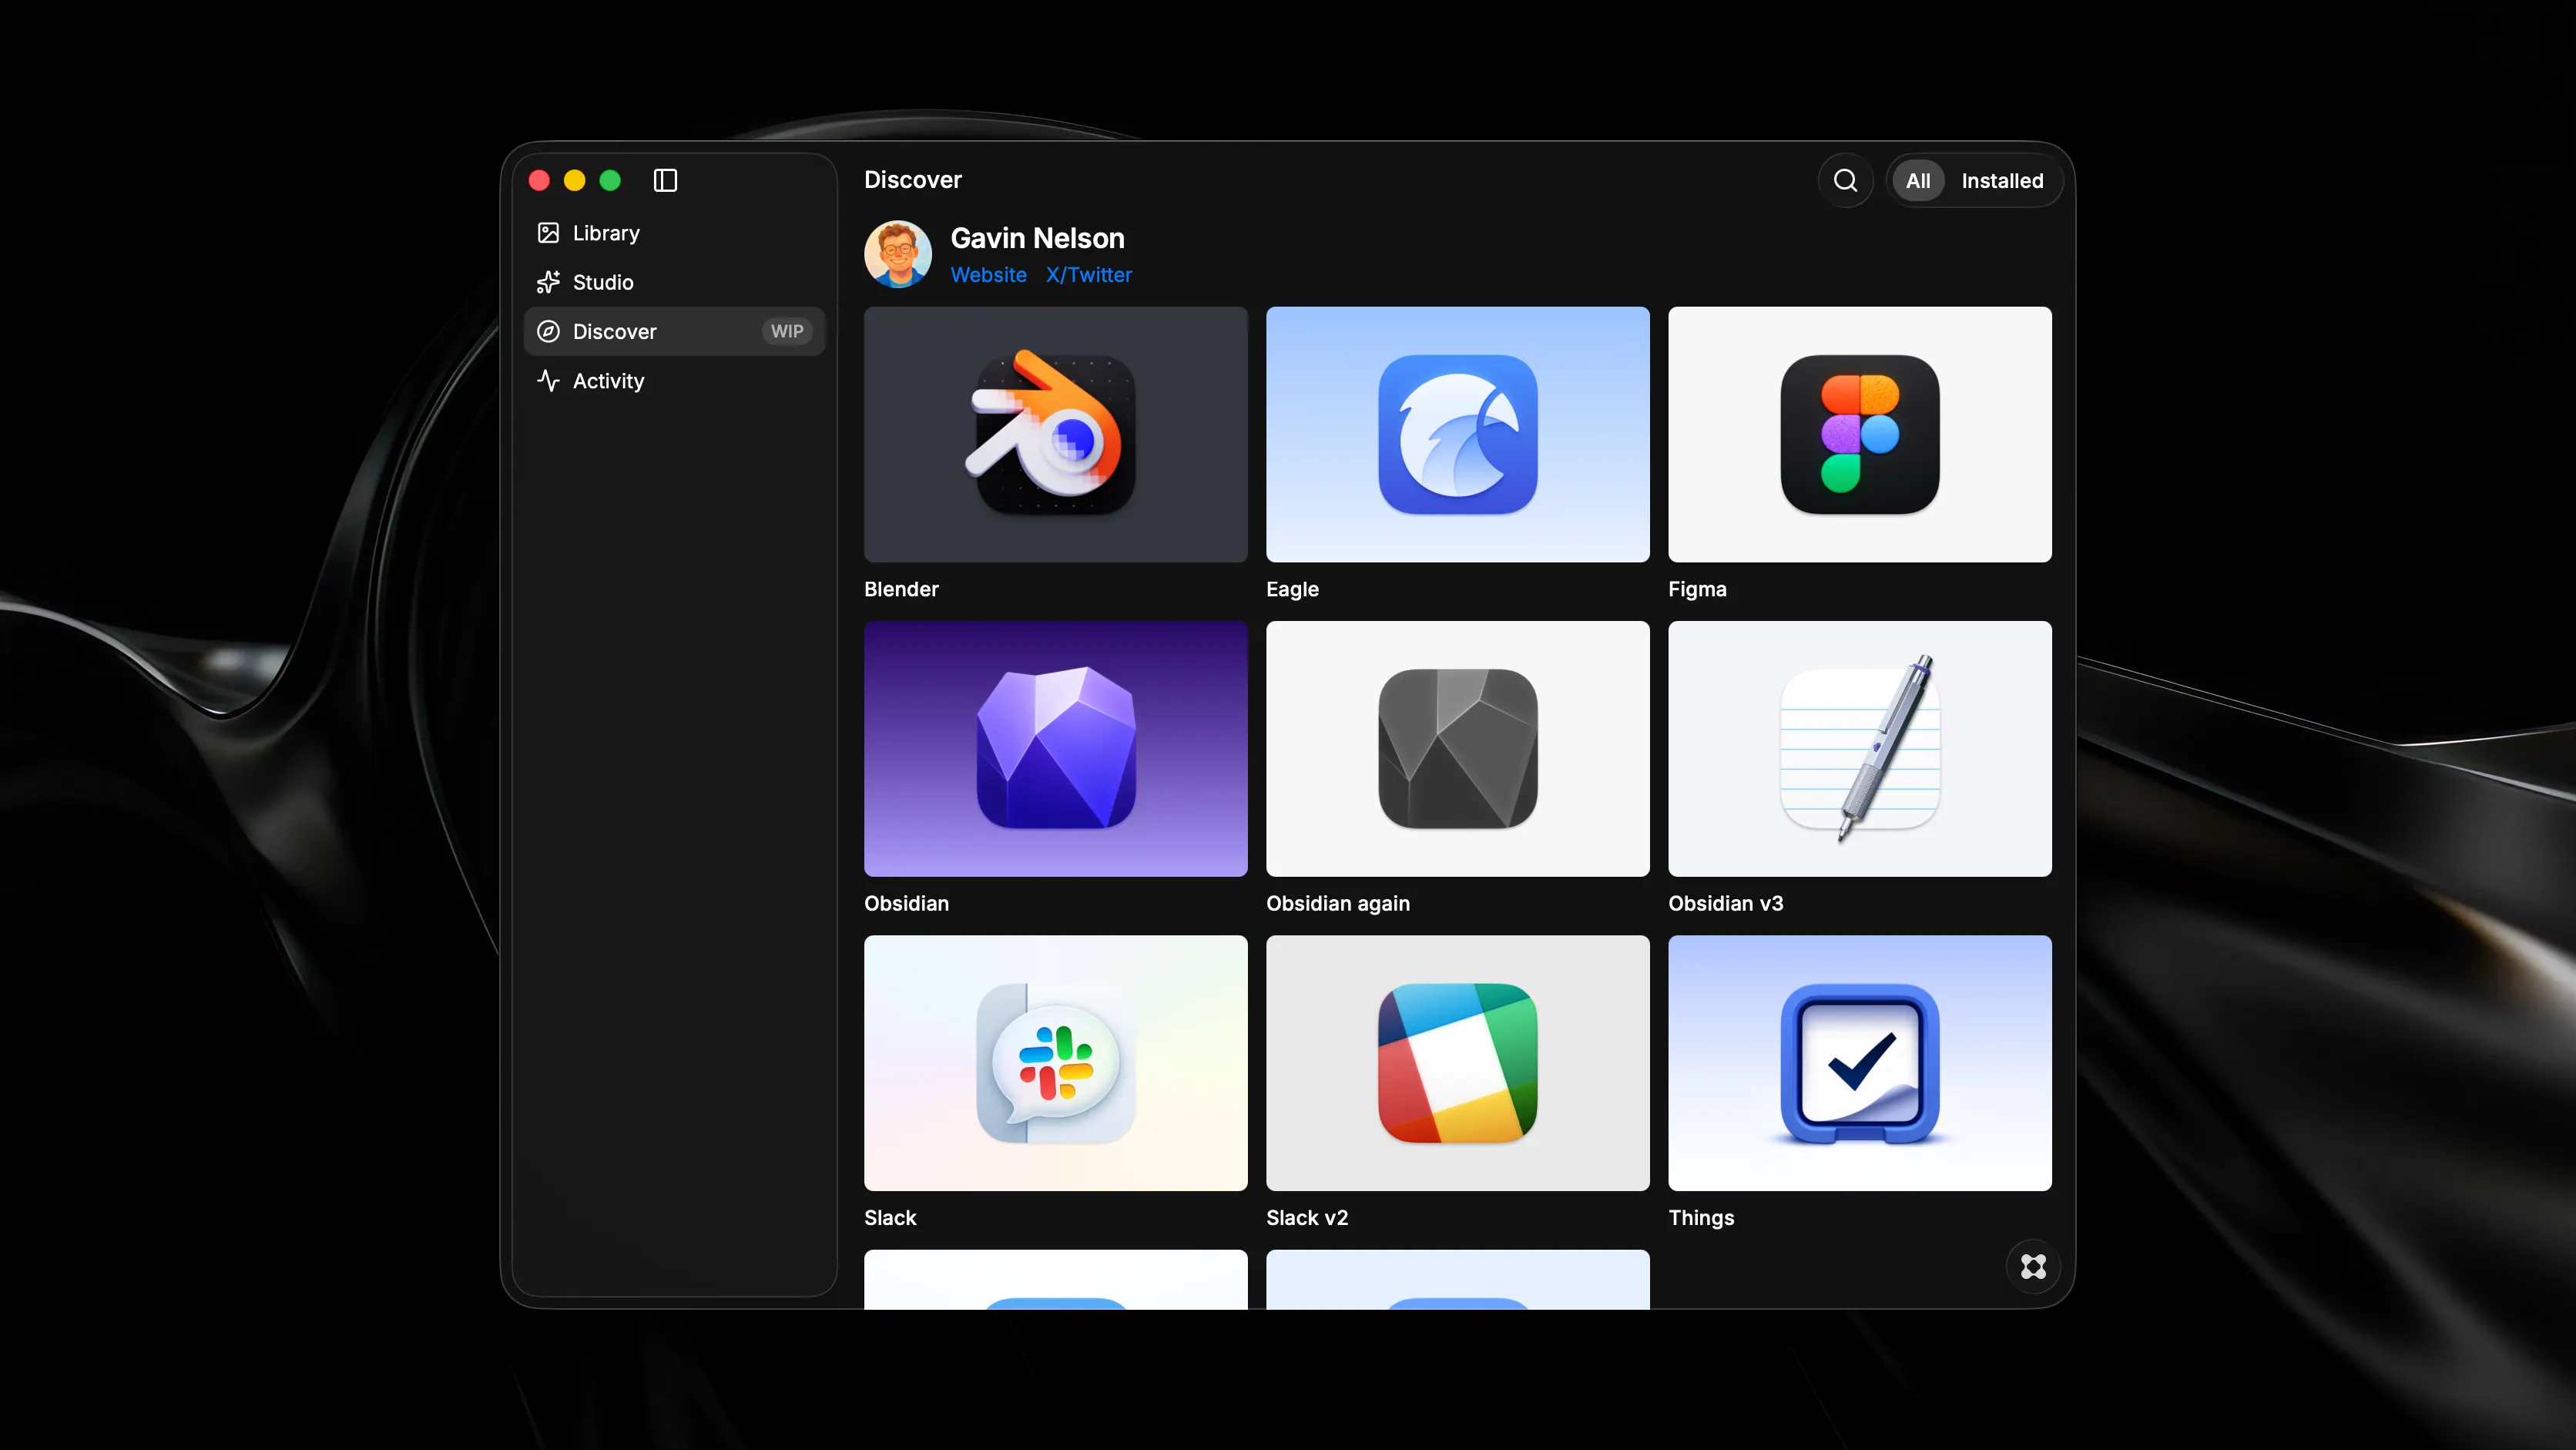
Task: Select the Obsidian v3 notepad card
Action: pos(1859,748)
